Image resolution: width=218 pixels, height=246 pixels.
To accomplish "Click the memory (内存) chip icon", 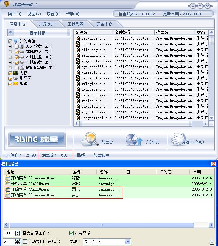I will pos(15,73).
